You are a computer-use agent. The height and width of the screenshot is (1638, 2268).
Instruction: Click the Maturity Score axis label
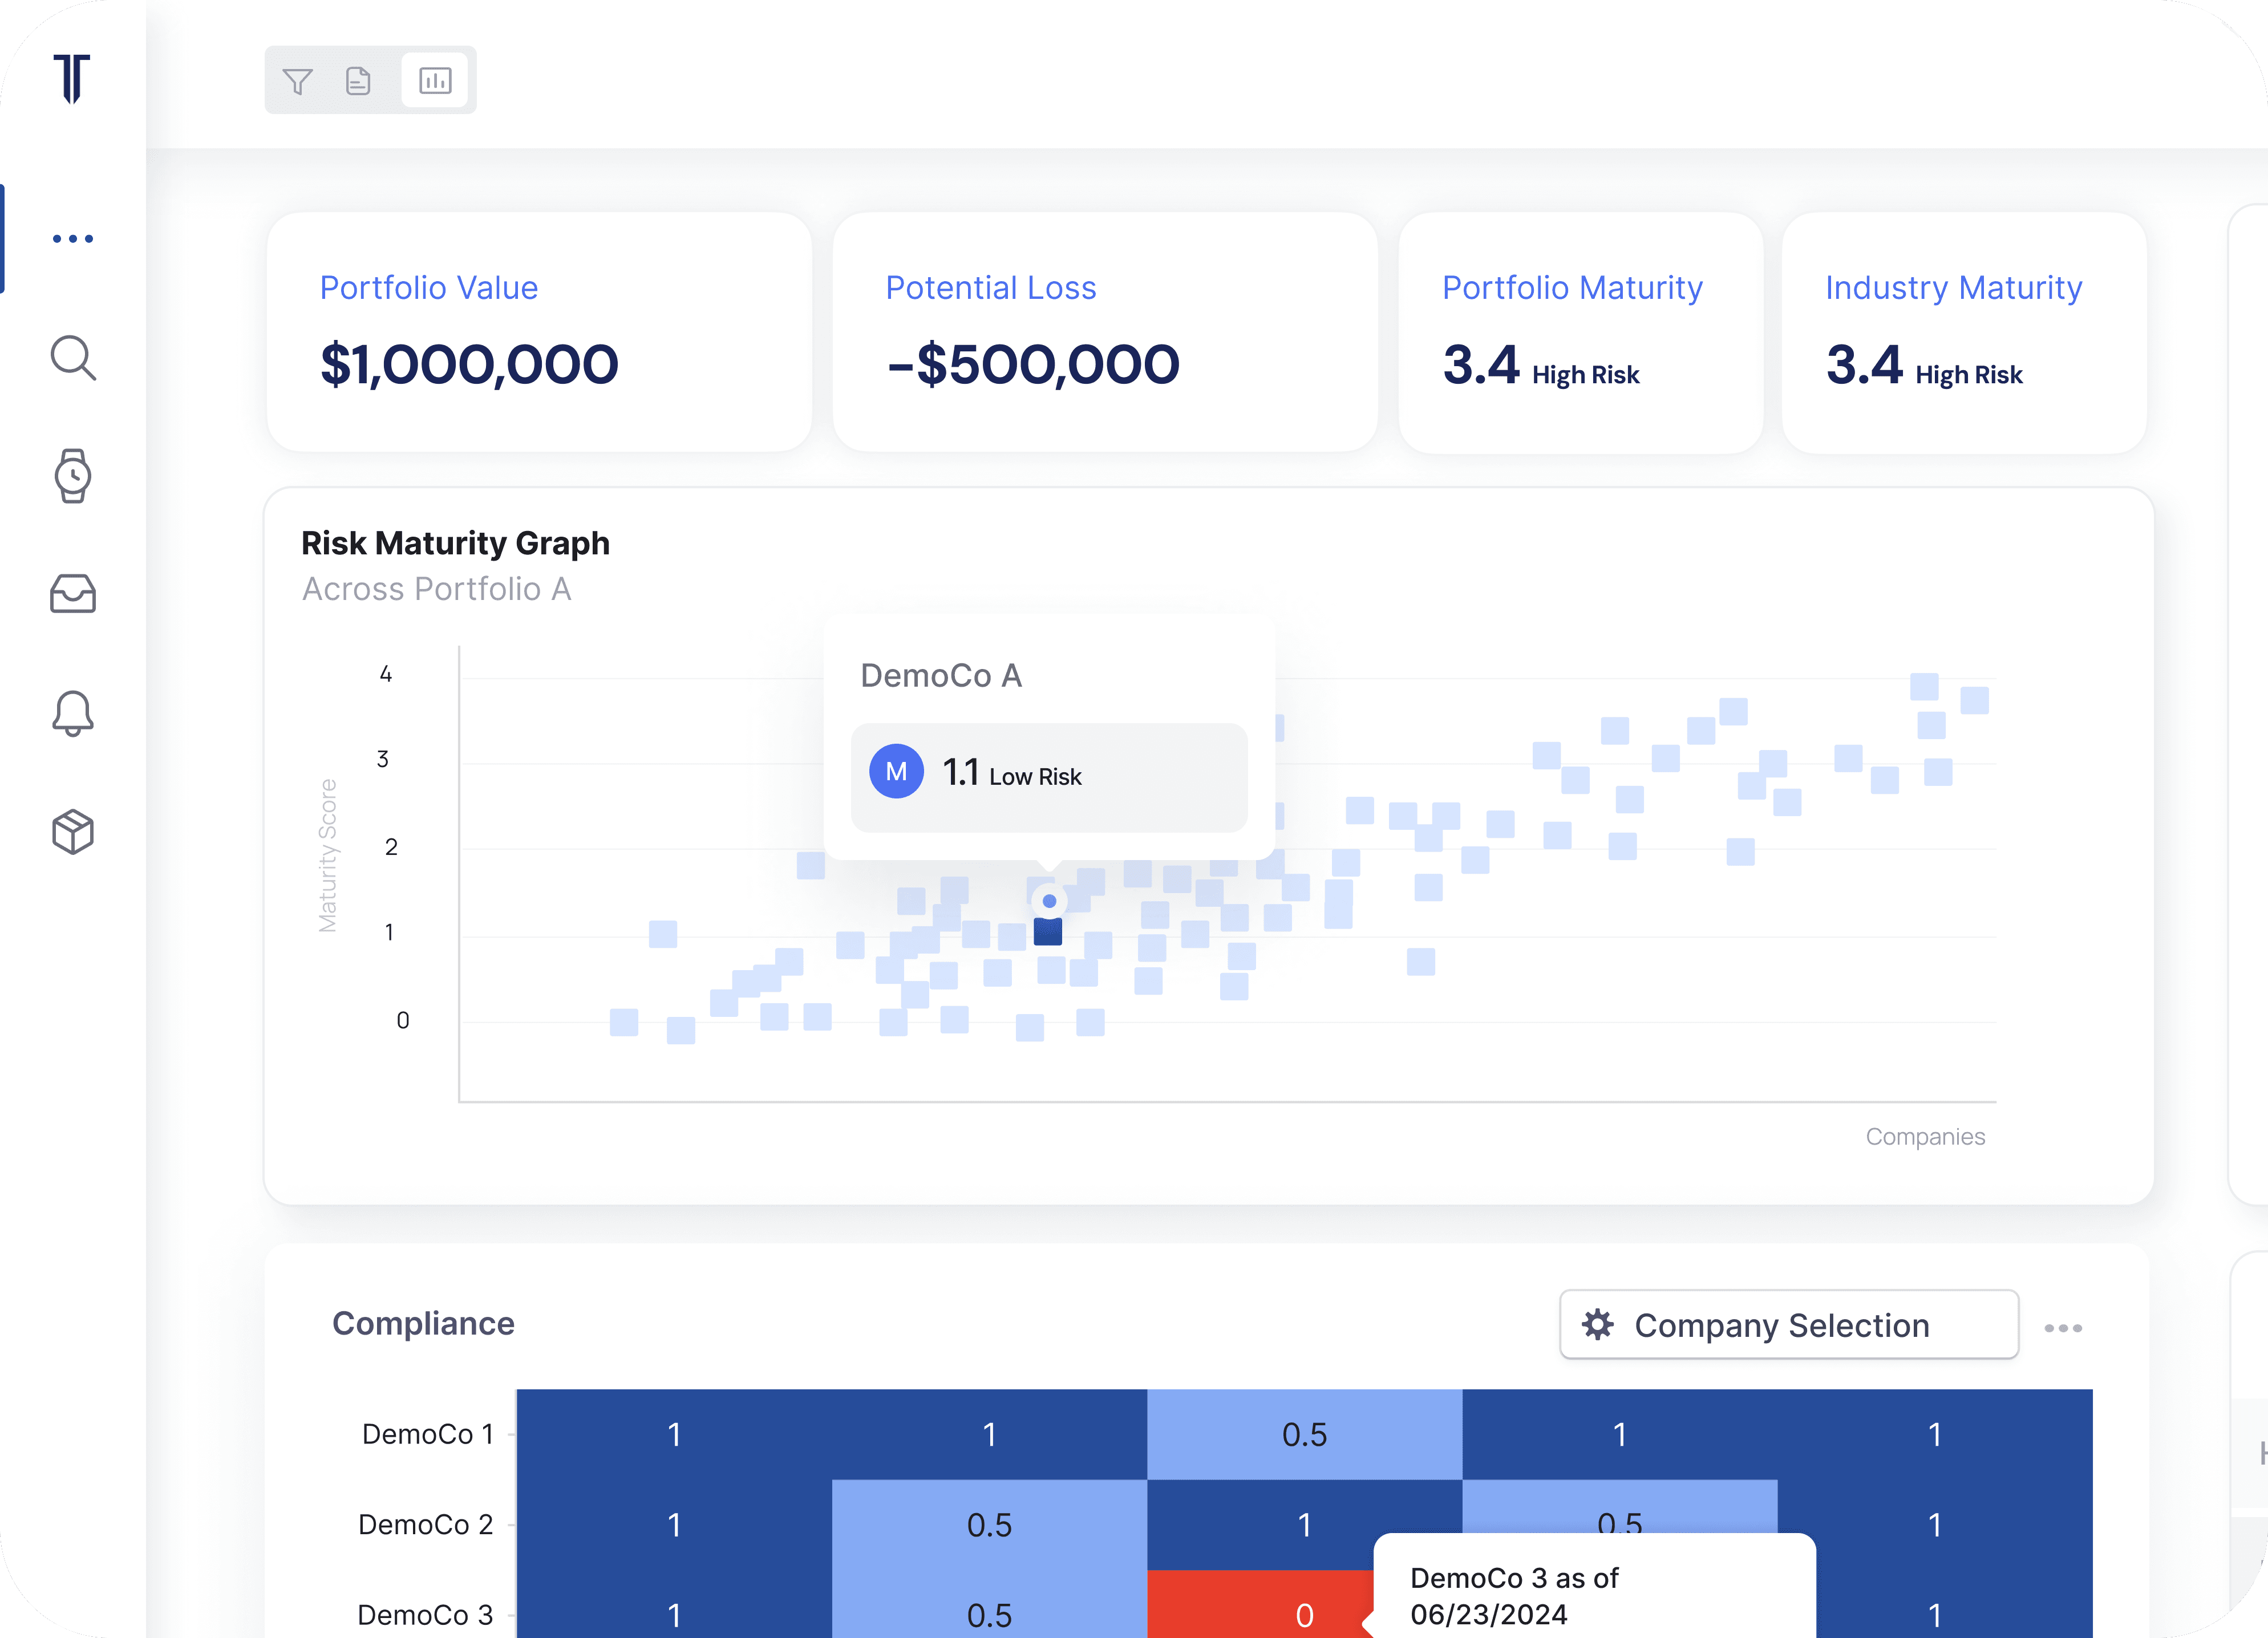pos(327,855)
